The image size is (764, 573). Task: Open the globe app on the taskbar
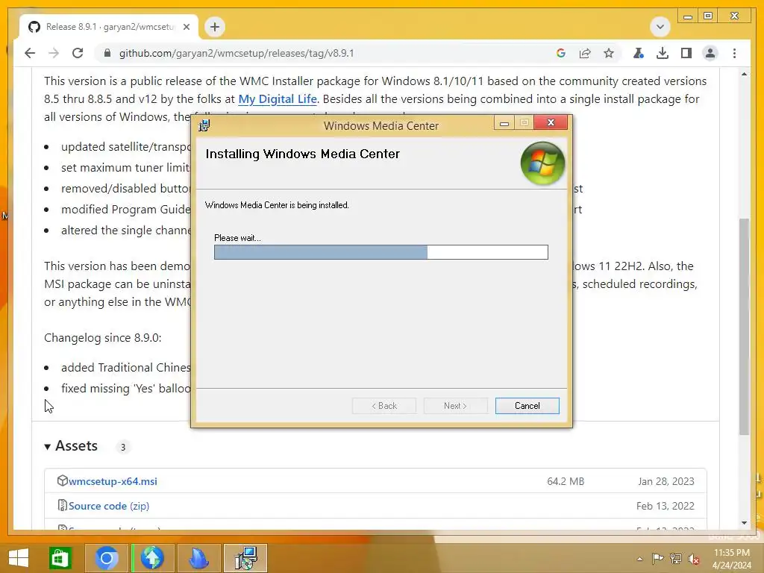click(152, 558)
